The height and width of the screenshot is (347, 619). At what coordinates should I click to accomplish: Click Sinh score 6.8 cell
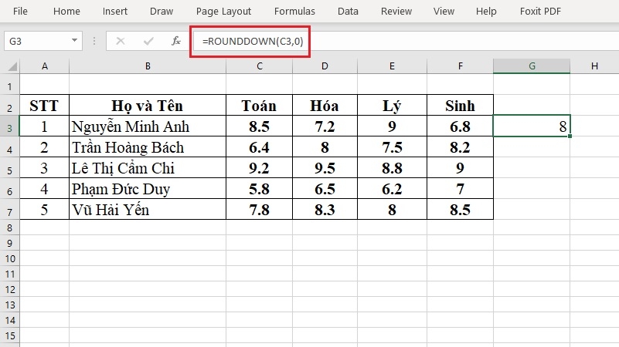[461, 126]
